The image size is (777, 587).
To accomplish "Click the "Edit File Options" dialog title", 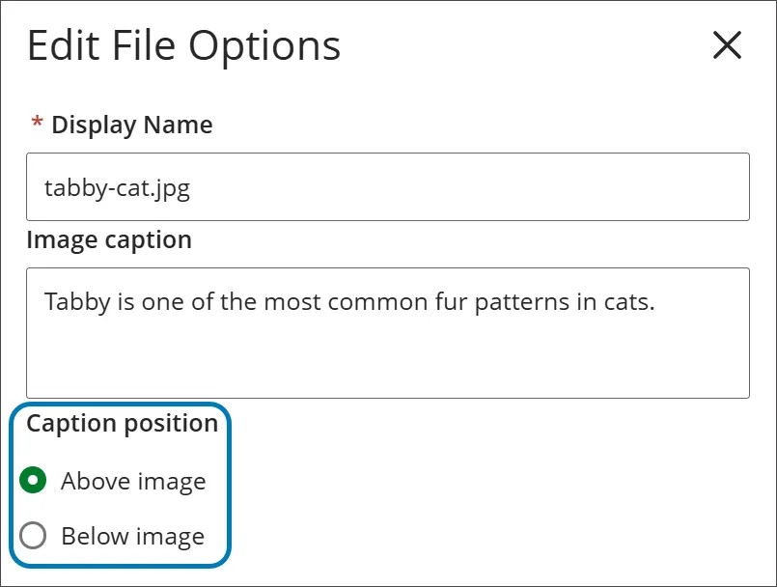I will pyautogui.click(x=183, y=44).
